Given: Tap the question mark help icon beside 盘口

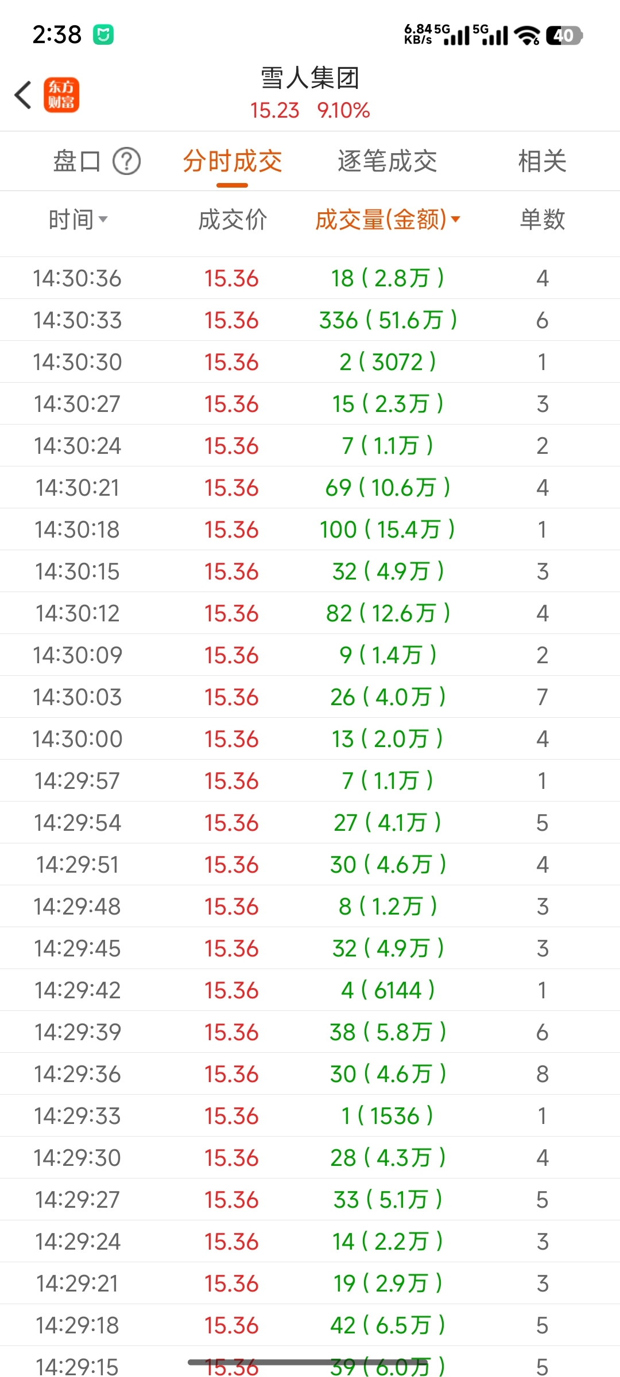Looking at the screenshot, I should coord(126,161).
